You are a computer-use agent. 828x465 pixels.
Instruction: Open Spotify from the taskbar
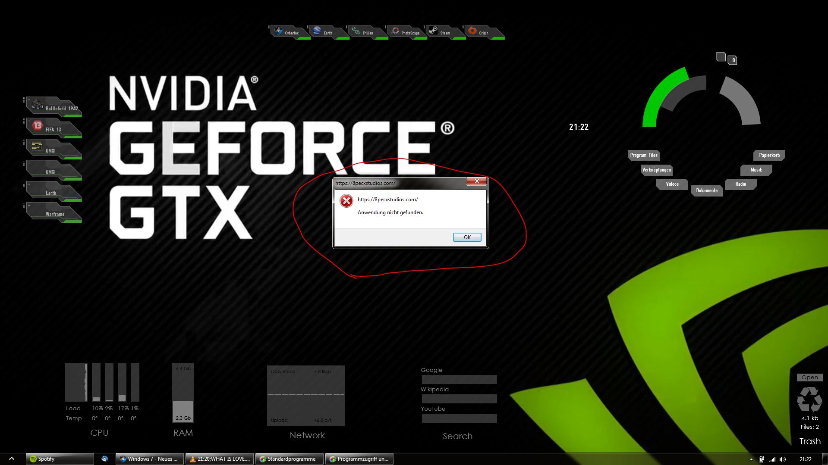(x=60, y=459)
